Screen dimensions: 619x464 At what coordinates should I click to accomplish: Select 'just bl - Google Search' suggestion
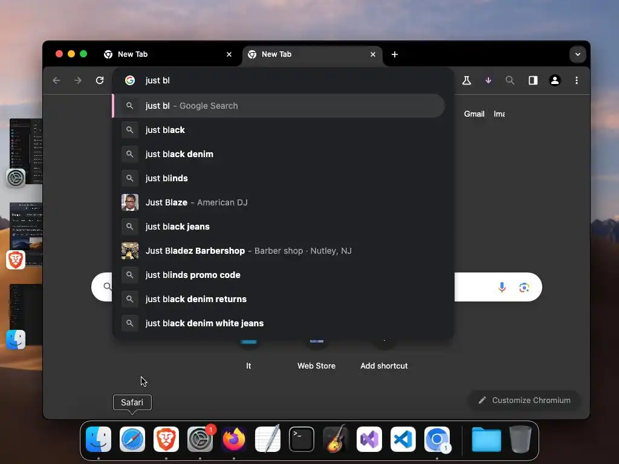click(x=279, y=106)
